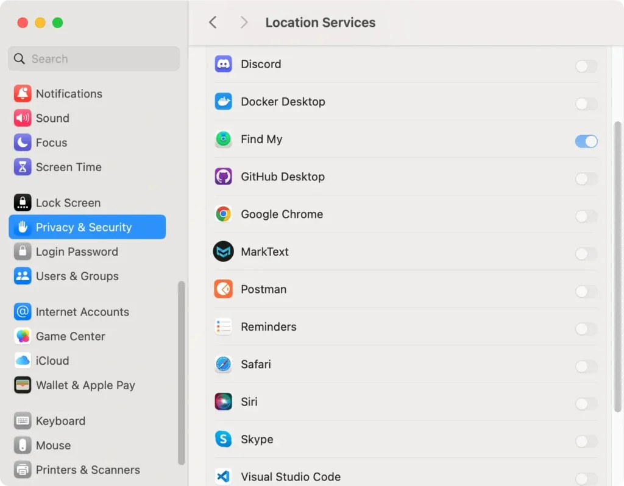This screenshot has height=486, width=624.
Task: Toggle Visual Studio Code location switch
Action: coord(586,479)
